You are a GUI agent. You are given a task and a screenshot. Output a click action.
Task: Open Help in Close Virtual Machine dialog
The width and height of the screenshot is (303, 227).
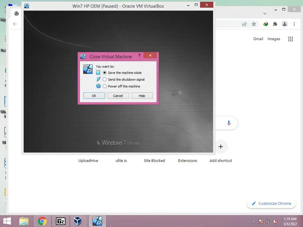(142, 96)
